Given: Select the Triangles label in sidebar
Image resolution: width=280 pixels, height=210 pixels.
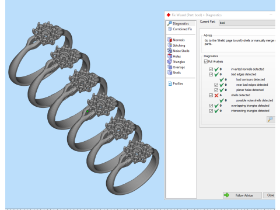Looking at the screenshot, I should coord(179,62).
